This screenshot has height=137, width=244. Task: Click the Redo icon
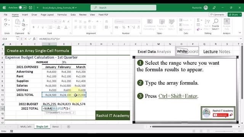point(6,25)
